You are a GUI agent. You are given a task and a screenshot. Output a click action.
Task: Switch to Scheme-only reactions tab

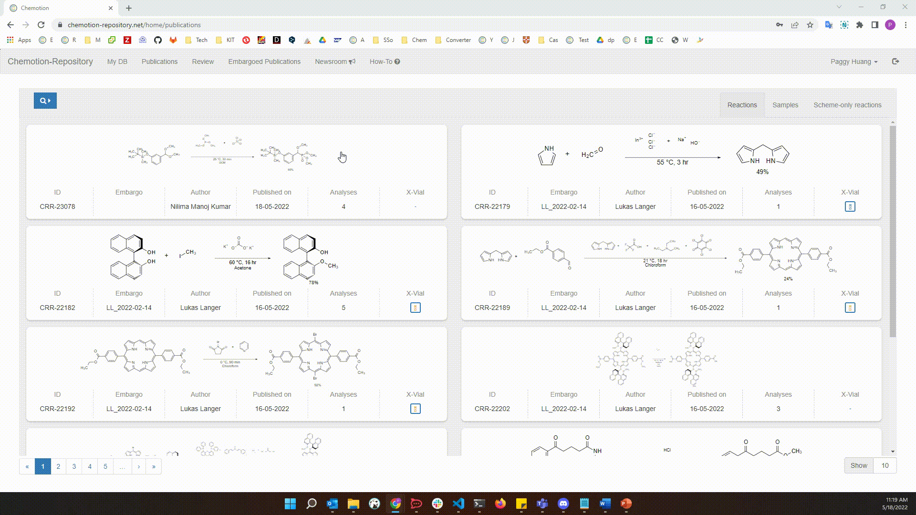pyautogui.click(x=847, y=105)
